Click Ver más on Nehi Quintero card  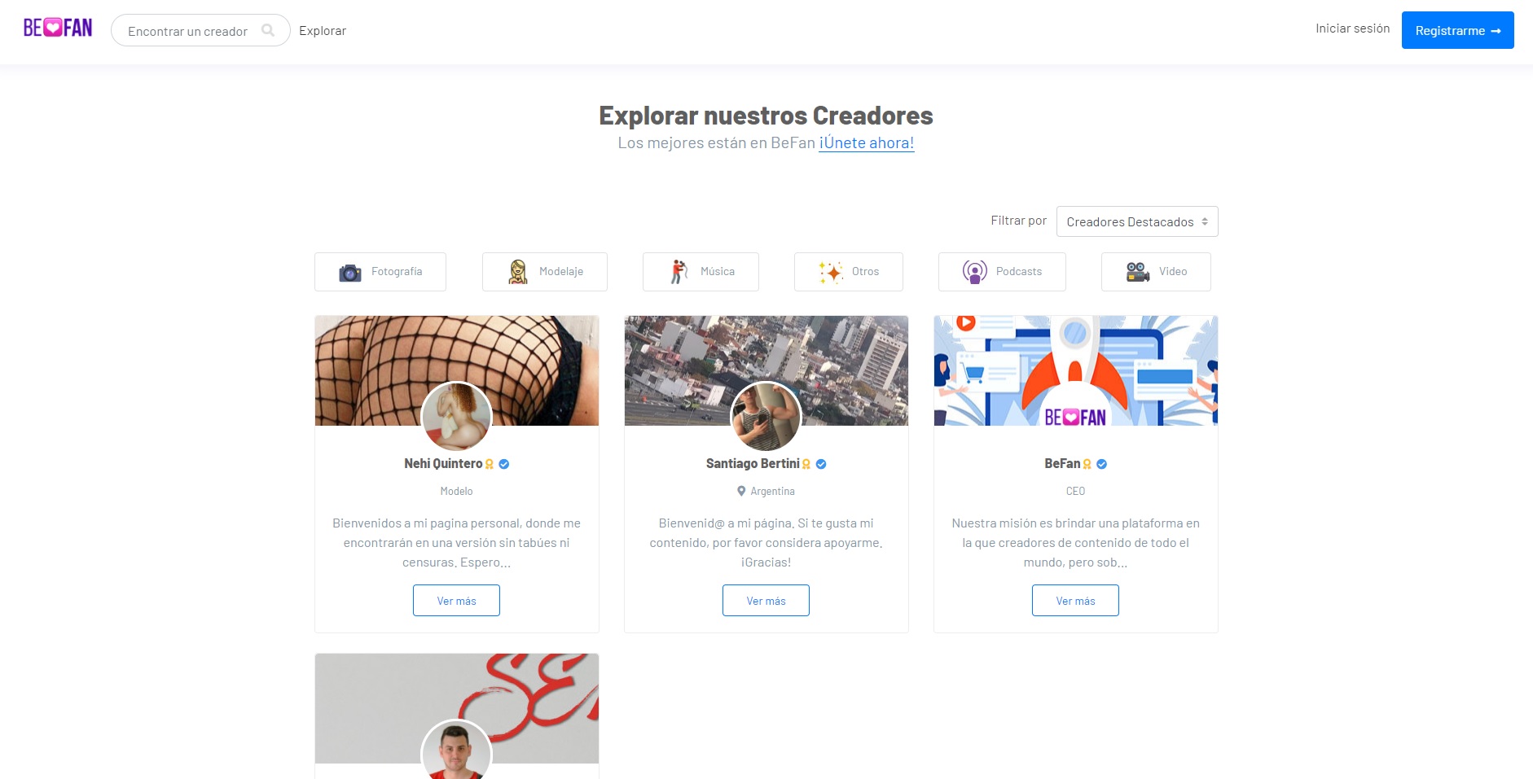pyautogui.click(x=456, y=601)
